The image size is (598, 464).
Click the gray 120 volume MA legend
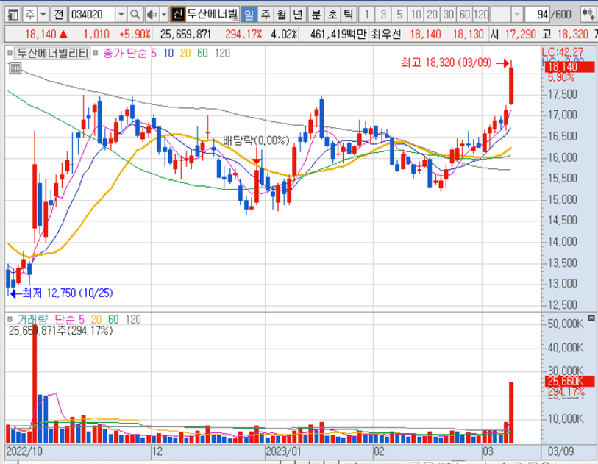(x=133, y=319)
